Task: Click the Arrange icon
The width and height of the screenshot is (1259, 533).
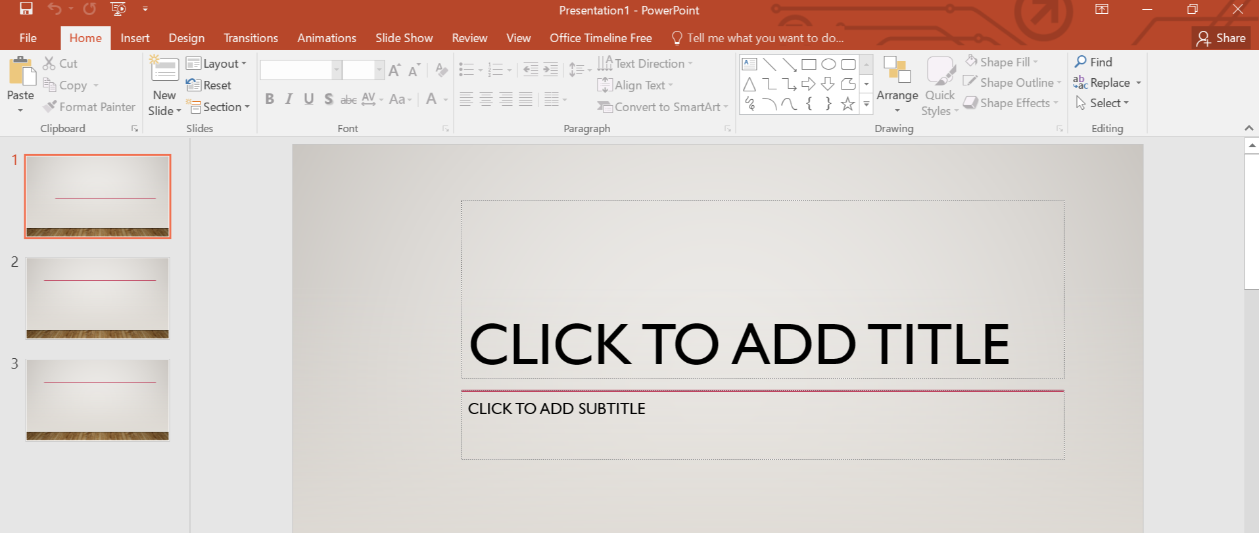Action: coord(897,70)
